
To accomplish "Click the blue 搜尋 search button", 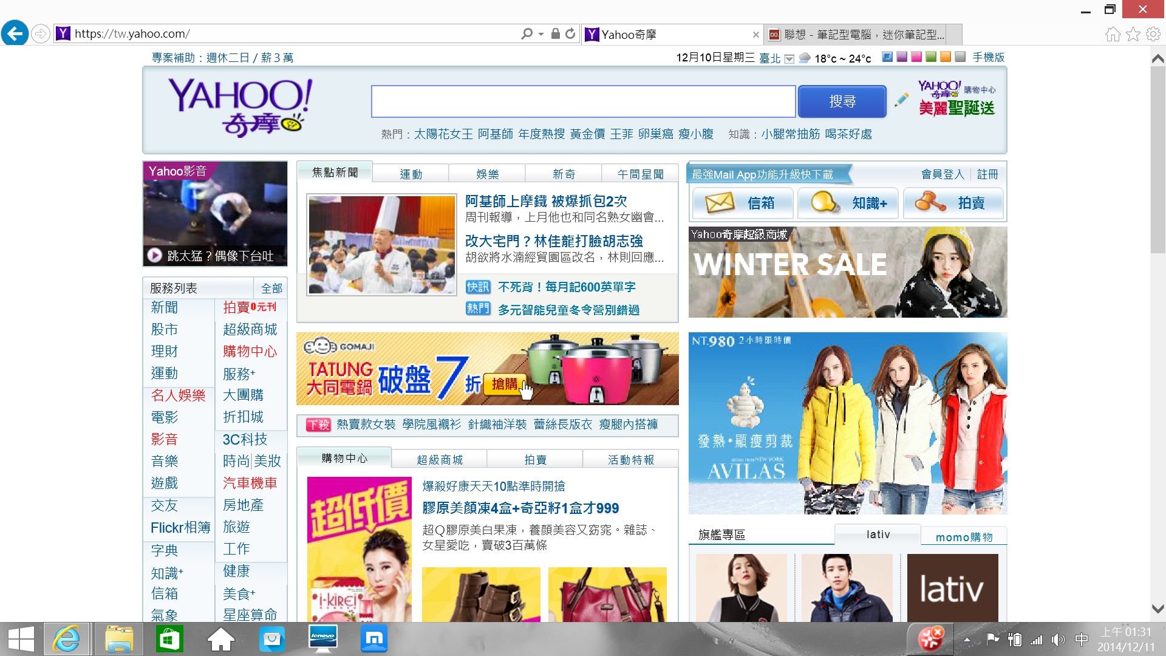I will click(x=842, y=101).
